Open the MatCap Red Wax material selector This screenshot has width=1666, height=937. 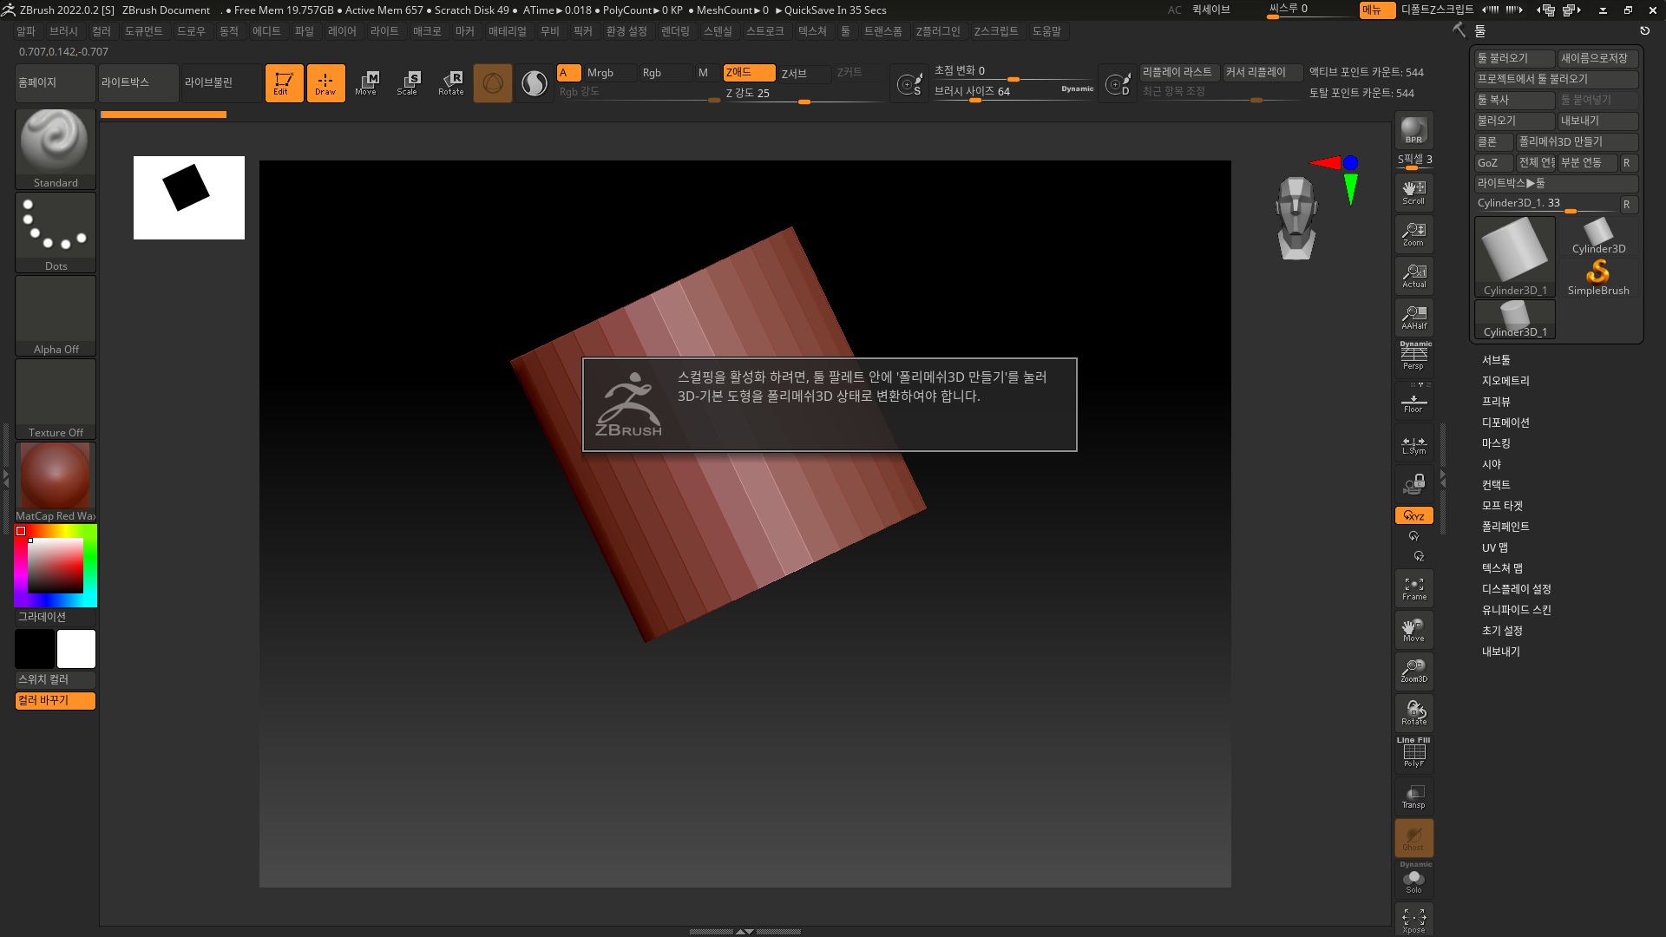pyautogui.click(x=56, y=482)
